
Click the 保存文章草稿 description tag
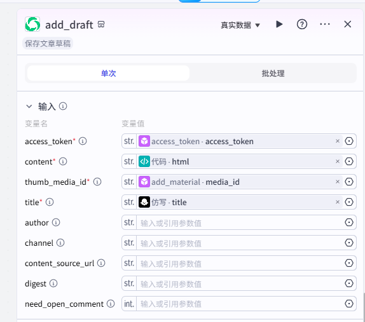pos(48,43)
